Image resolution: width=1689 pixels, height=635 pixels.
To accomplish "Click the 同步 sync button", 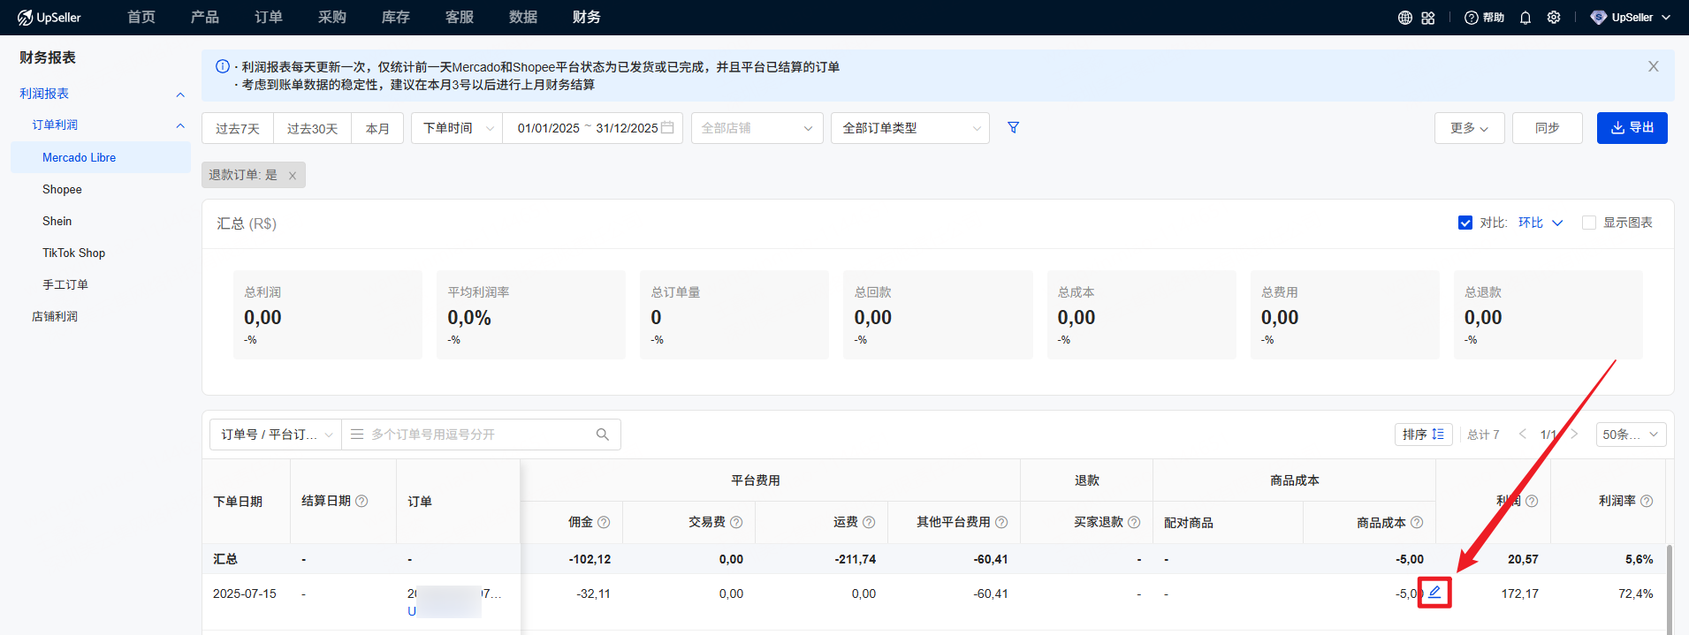I will click(x=1547, y=128).
